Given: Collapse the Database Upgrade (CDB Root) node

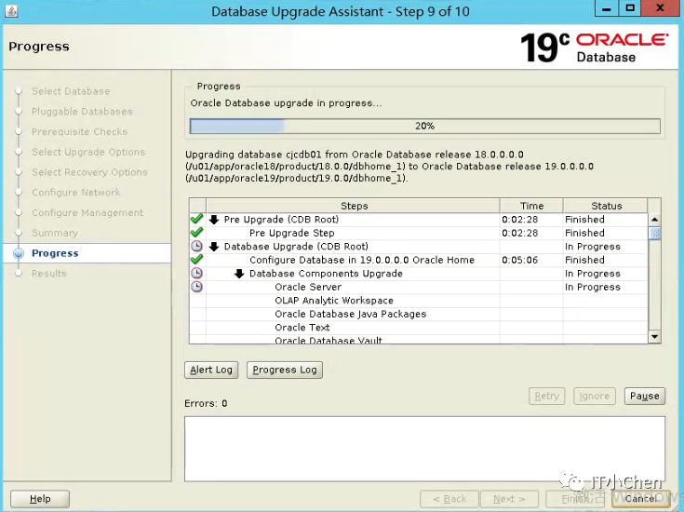Looking at the screenshot, I should tap(214, 246).
